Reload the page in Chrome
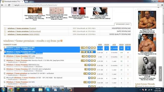The image size is (164, 92). point(9,5)
